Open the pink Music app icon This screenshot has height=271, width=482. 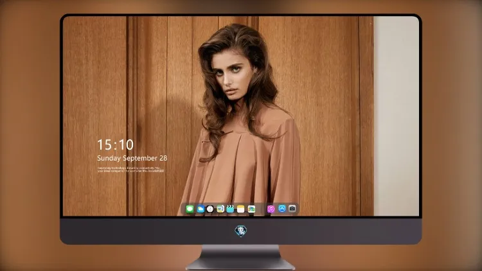[x=271, y=209]
